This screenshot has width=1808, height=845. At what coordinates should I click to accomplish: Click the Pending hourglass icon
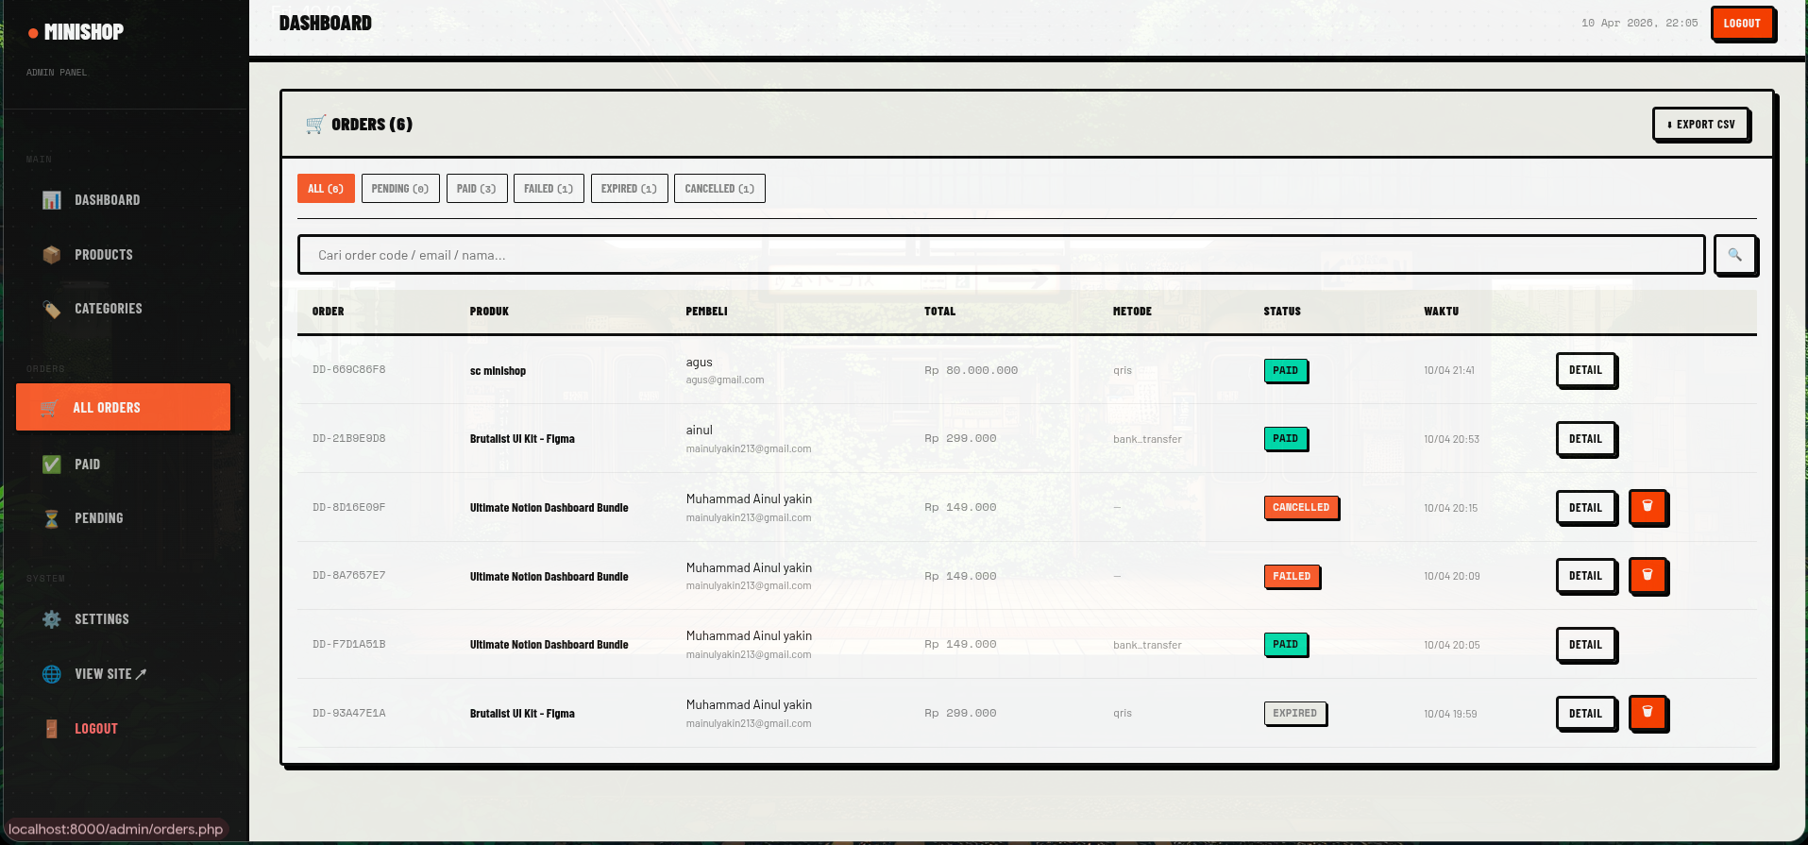[x=52, y=518]
